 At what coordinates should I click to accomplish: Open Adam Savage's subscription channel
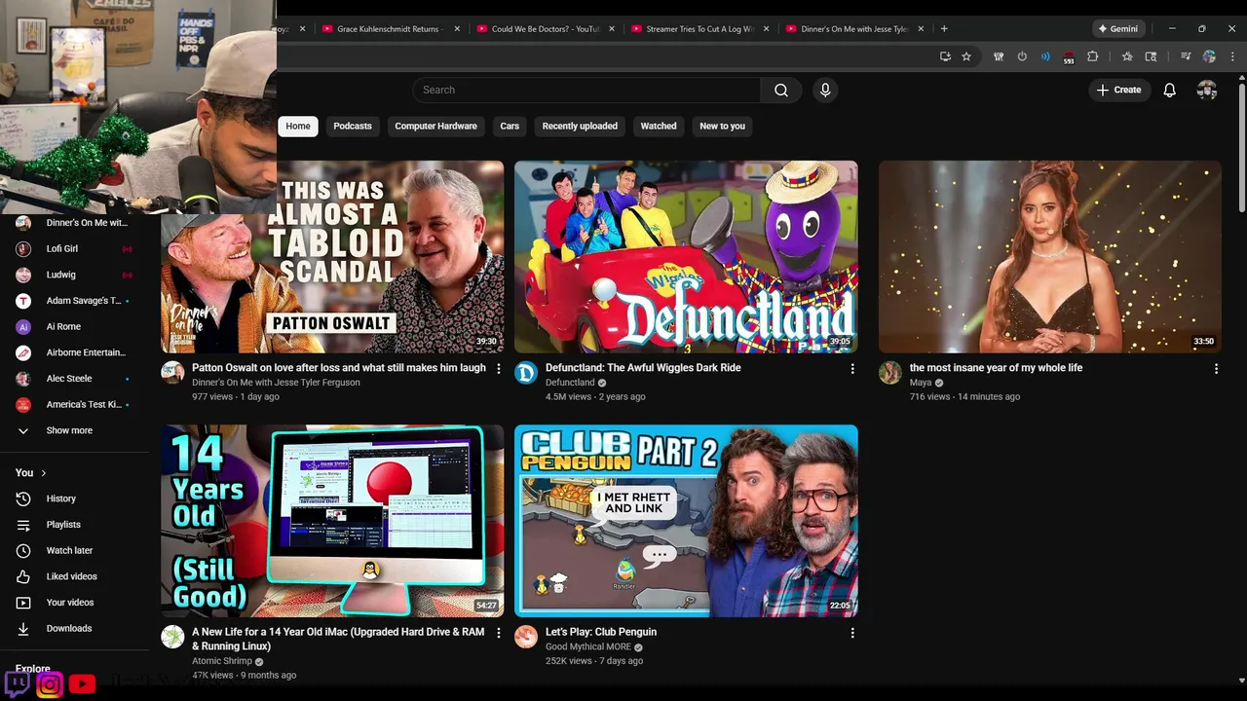click(x=75, y=301)
